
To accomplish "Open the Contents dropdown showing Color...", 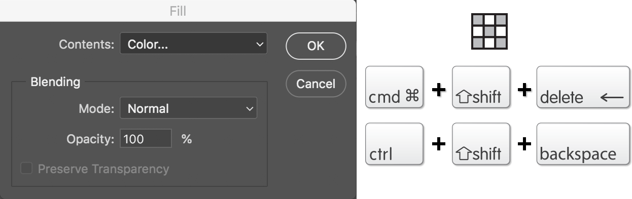I will (193, 45).
